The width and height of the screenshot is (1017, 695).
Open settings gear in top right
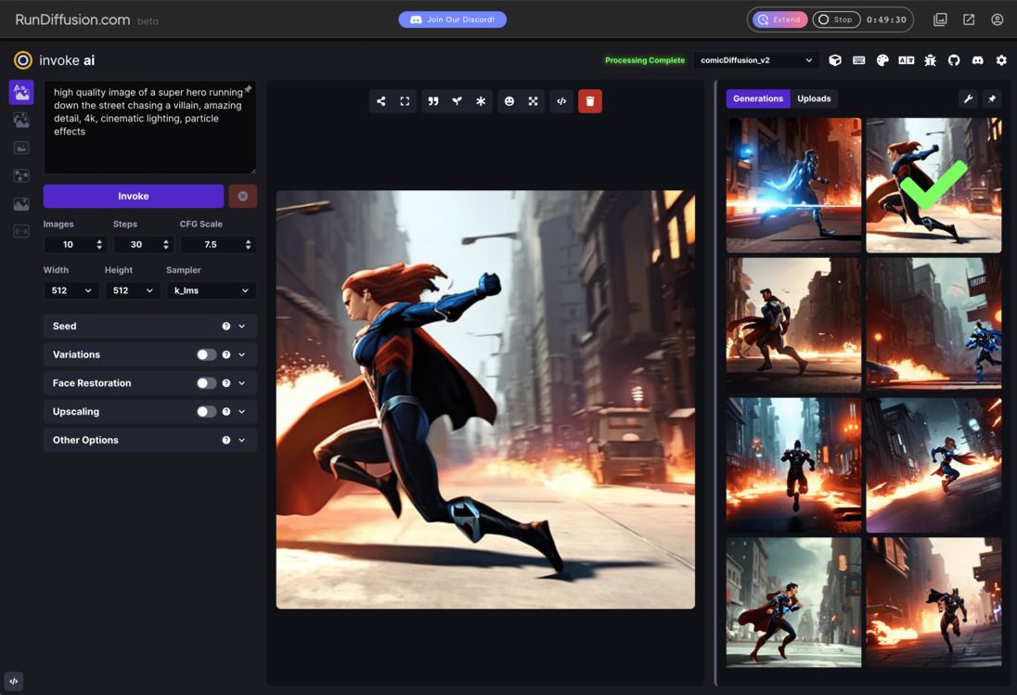click(1001, 60)
